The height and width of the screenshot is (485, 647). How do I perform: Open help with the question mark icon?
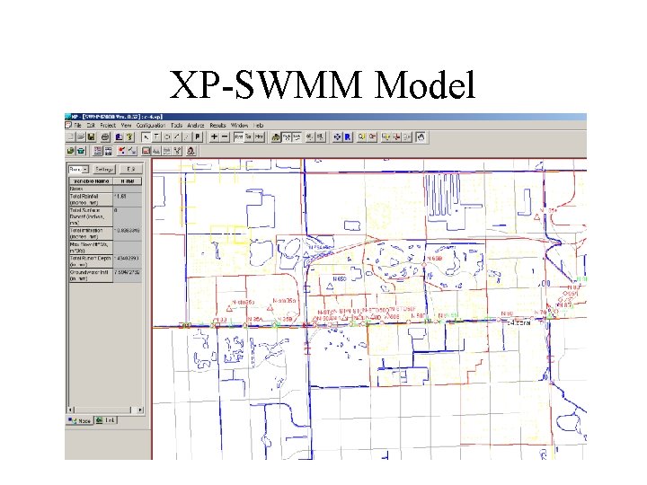pyautogui.click(x=130, y=137)
